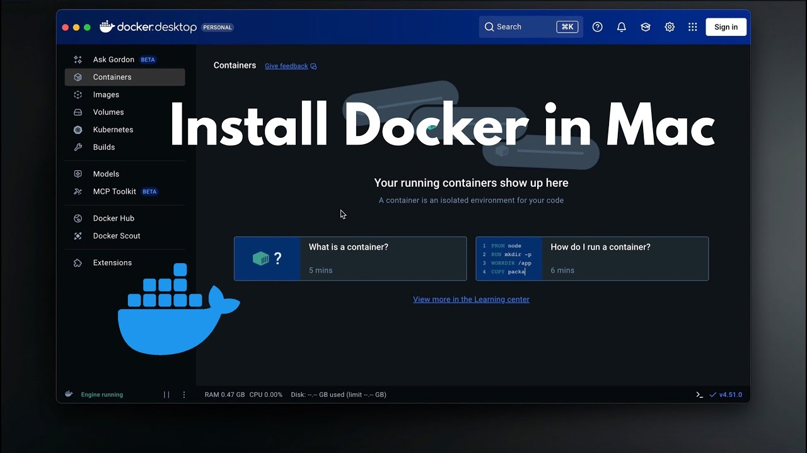Click the 6 mins duration label
This screenshot has width=807, height=453.
coord(562,271)
